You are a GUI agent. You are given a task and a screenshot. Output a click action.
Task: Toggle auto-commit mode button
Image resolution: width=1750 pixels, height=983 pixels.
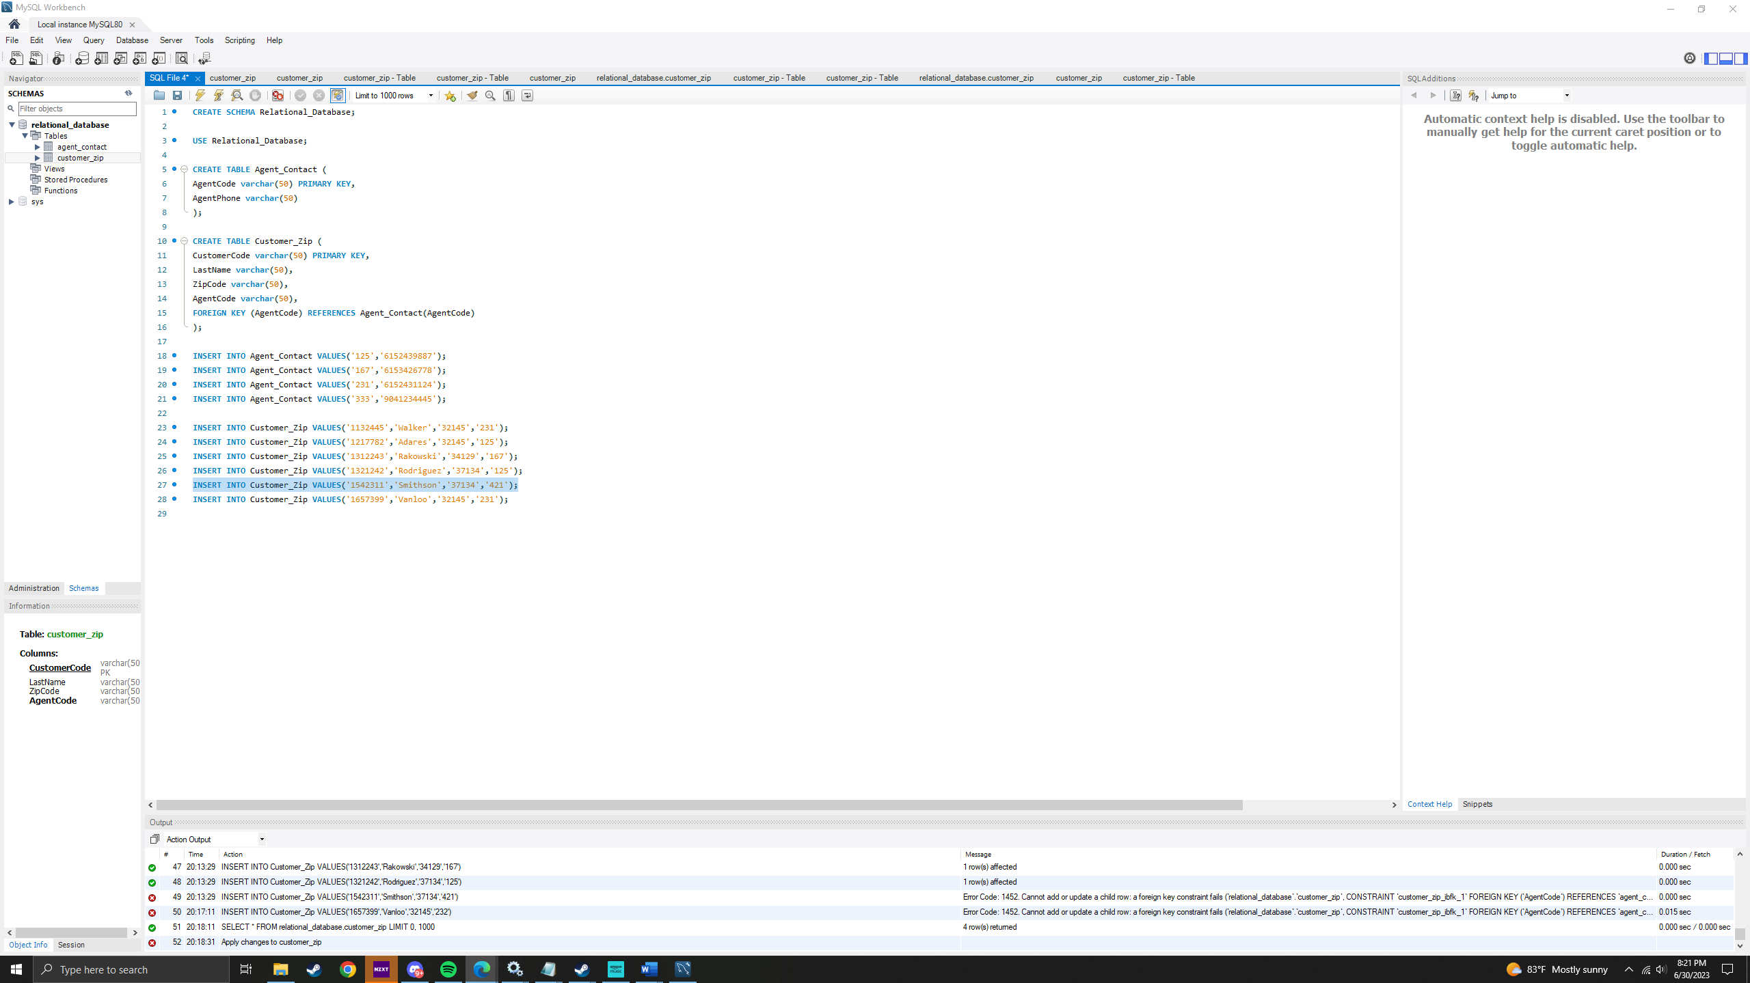[x=338, y=96]
